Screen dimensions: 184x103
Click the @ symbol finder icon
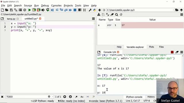pyautogui.click(x=25, y=10)
